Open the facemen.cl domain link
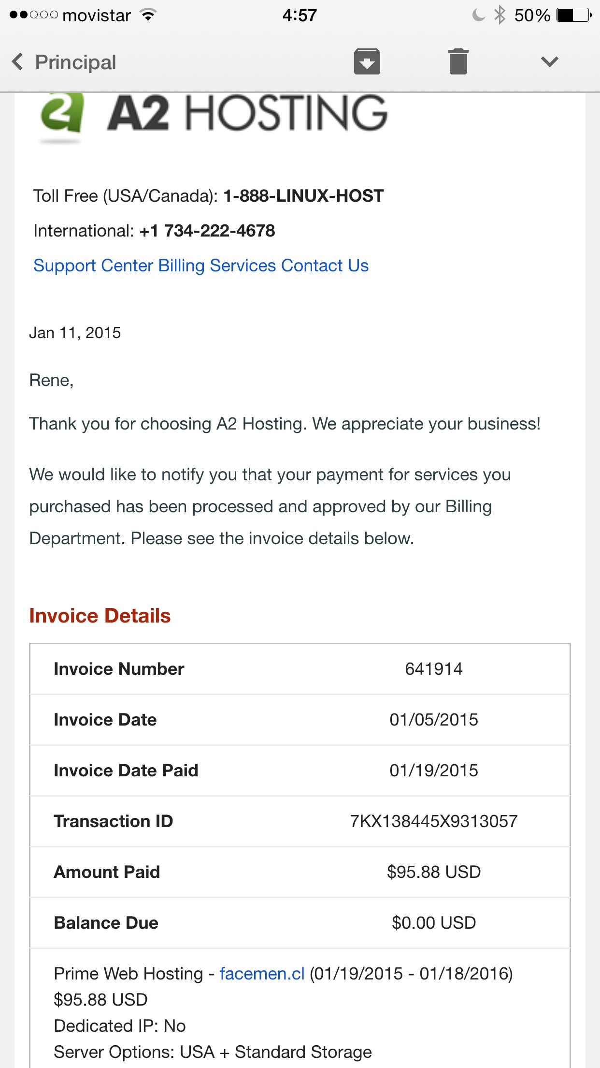 coord(262,974)
